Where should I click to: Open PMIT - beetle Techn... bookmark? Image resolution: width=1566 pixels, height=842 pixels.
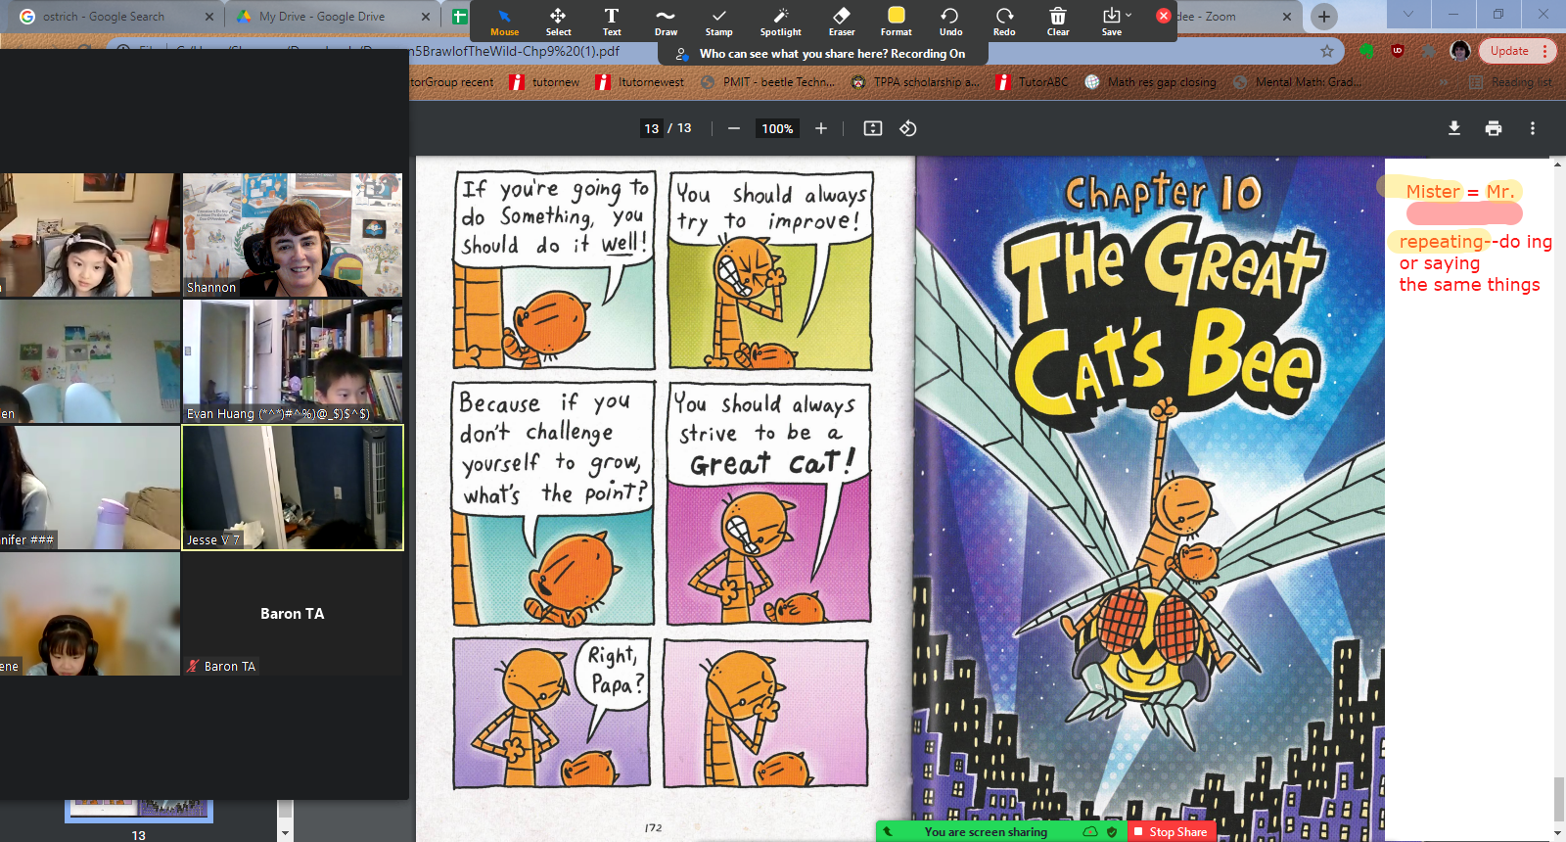click(x=768, y=82)
